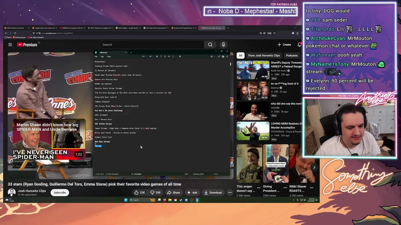Open the Josh Horowitz Clips channel avatar

[12, 192]
